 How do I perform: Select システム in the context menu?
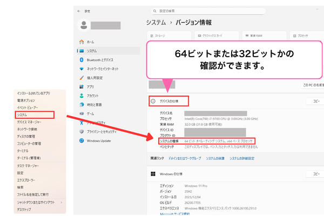(x=35, y=114)
